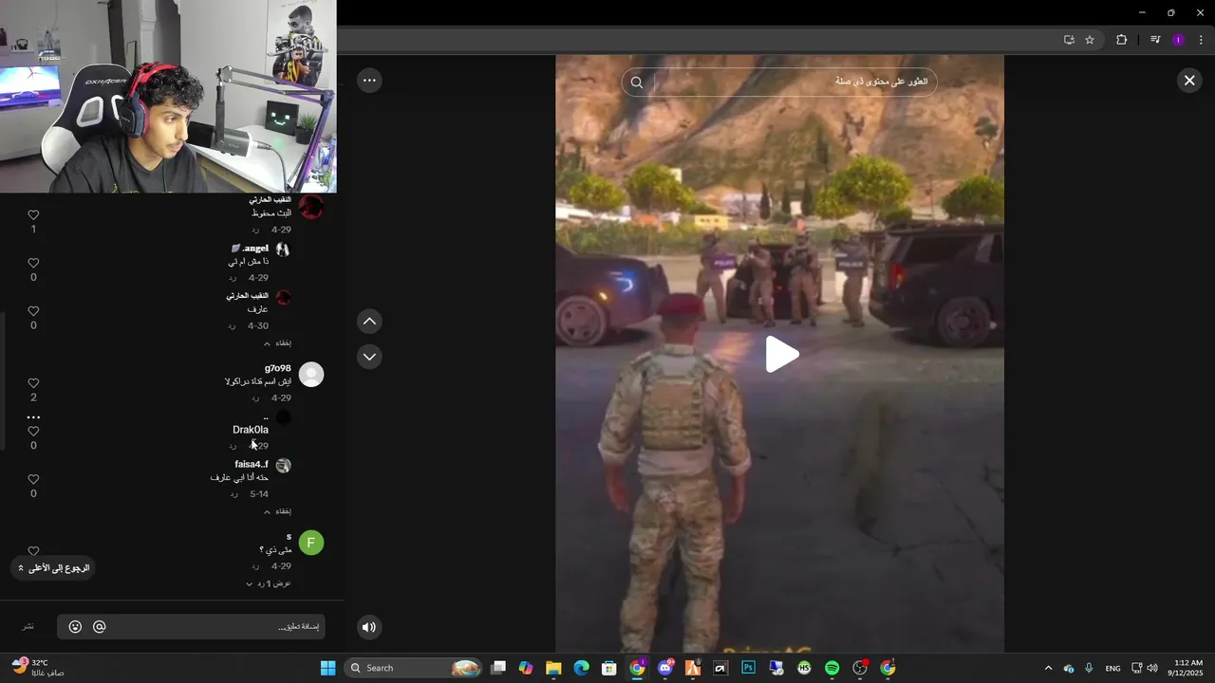Image resolution: width=1215 pixels, height=683 pixels.
Task: Click the install app icon in address bar
Action: pos(1069,40)
